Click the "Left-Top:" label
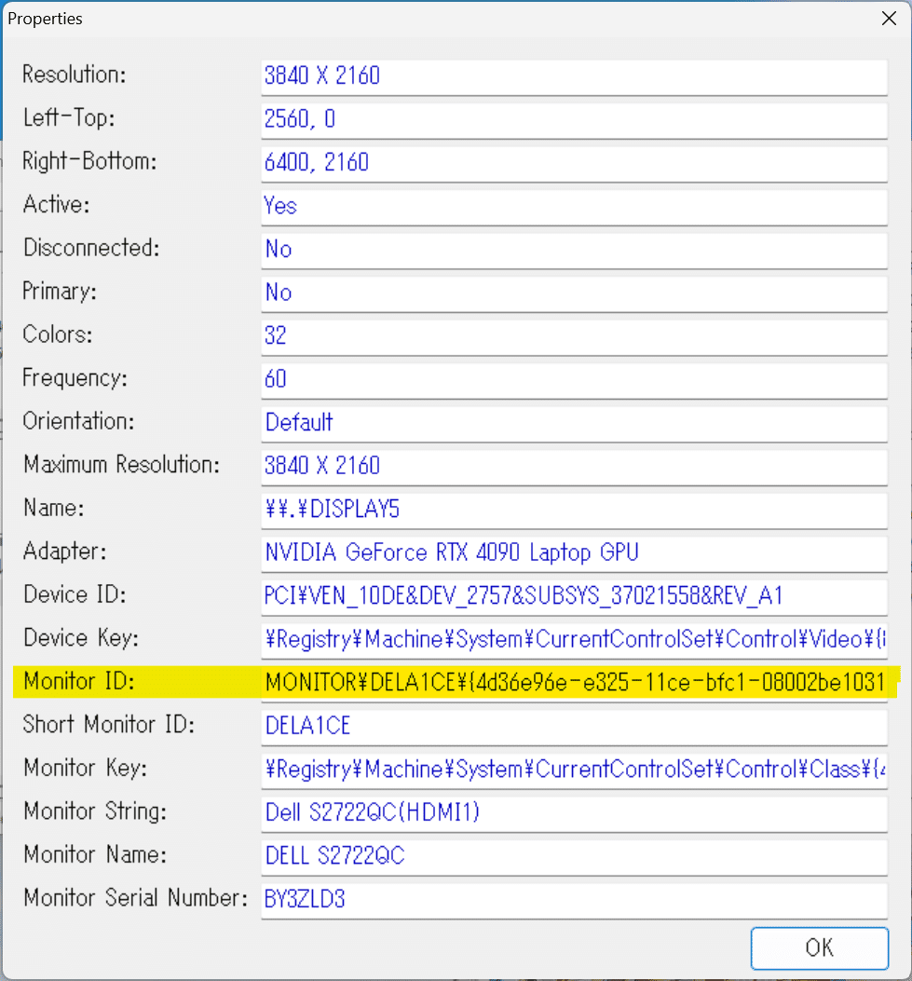912x981 pixels. pos(69,117)
